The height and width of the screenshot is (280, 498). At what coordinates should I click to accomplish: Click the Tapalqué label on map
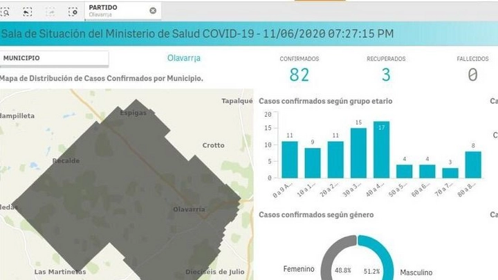click(237, 101)
